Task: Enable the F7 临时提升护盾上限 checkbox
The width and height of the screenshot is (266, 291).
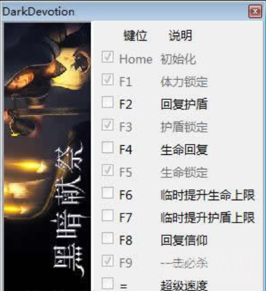Action: pos(108,215)
